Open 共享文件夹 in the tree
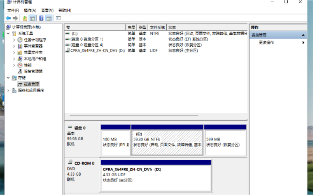This screenshot has height=195, width=314. click(x=33, y=52)
